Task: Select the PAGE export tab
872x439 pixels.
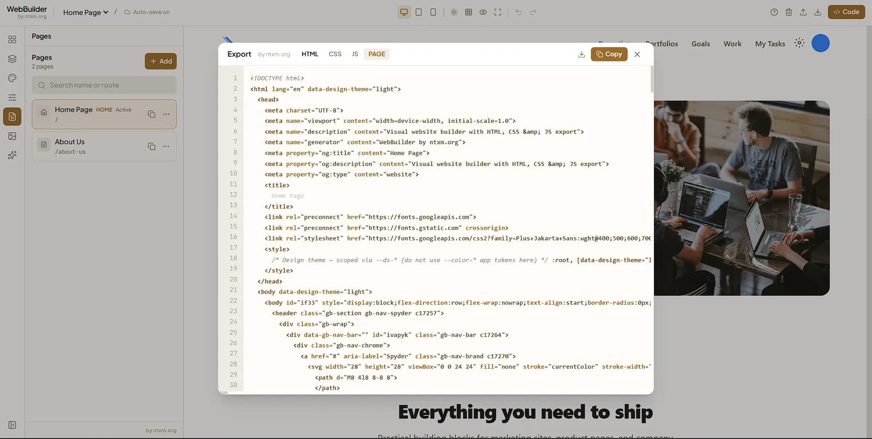Action: point(377,54)
